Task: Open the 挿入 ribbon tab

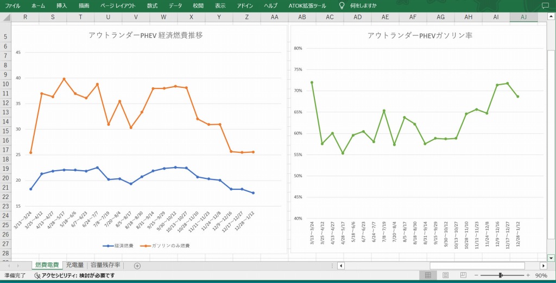Action: (62, 5)
